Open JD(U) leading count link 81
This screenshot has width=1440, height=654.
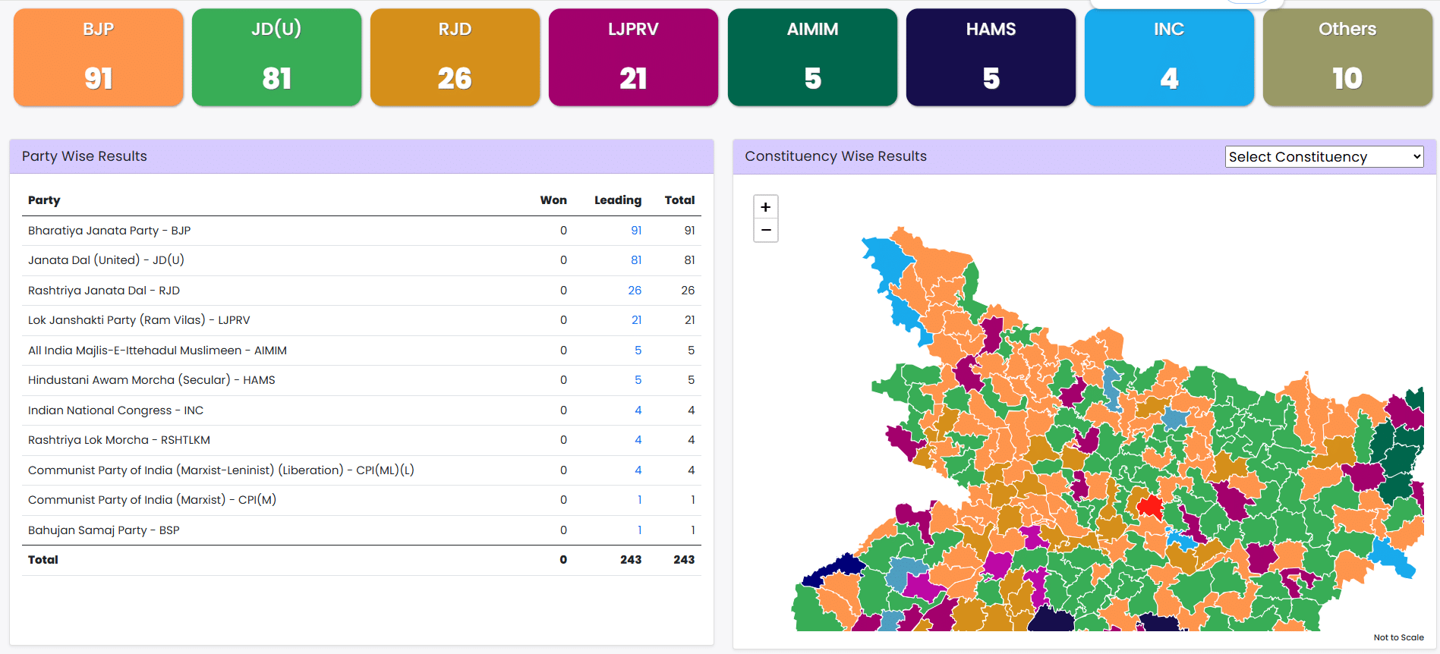click(636, 260)
